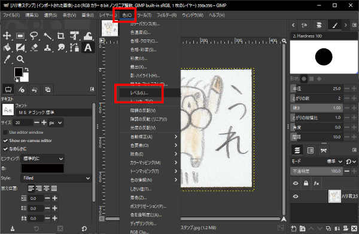Activate the Text tool icon

(88, 48)
